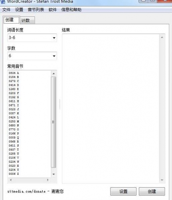Click the down arrow of the 常用音节 list scrollbar
172x200 pixels.
[53, 174]
